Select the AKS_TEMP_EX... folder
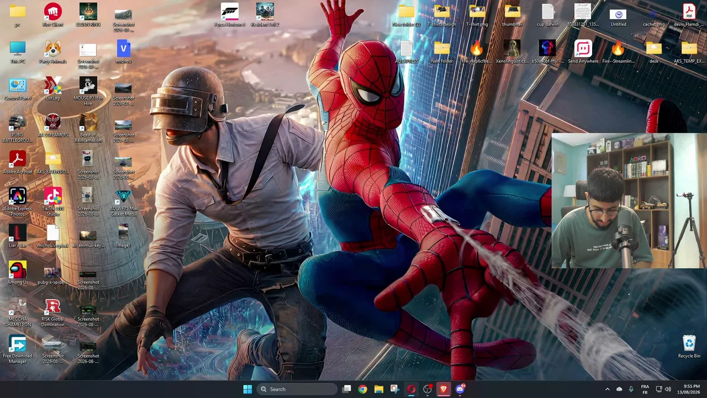Viewport: 707px width, 398px height. click(689, 52)
